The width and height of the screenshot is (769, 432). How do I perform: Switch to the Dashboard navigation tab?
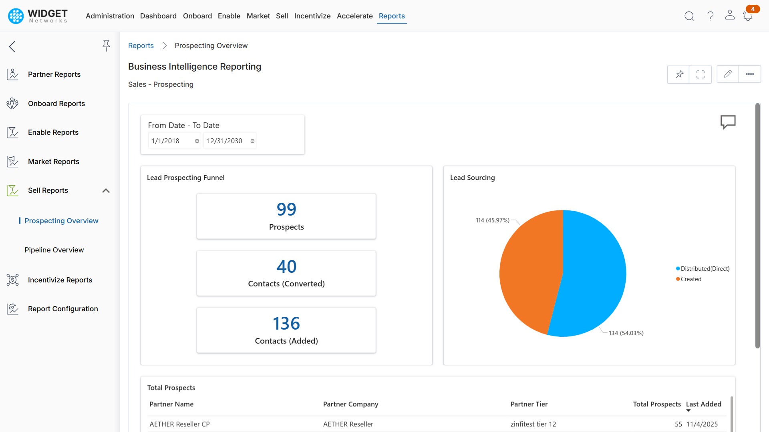click(x=158, y=16)
